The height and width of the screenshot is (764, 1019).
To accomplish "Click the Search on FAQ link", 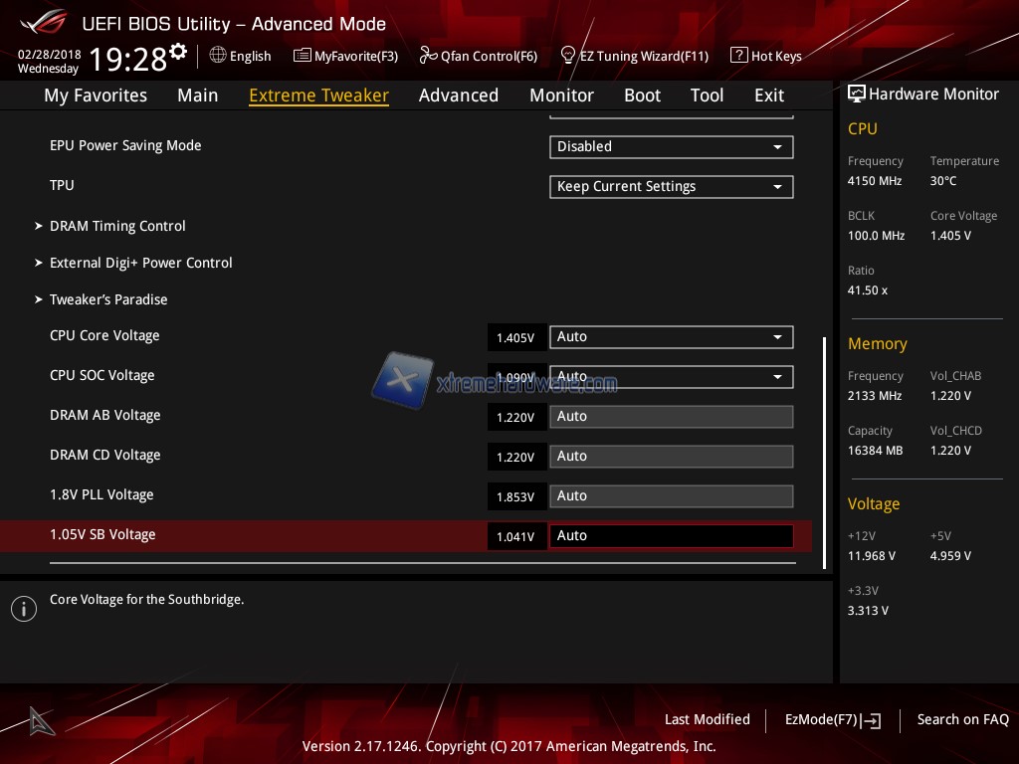I will pos(962,719).
